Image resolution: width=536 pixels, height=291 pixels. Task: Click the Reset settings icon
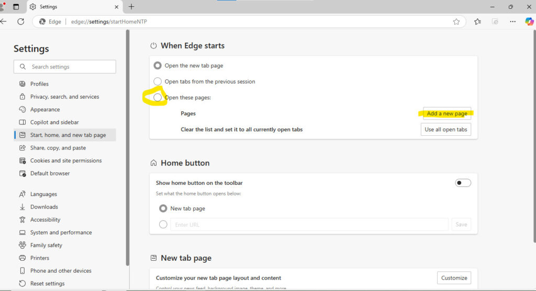[x=22, y=283]
